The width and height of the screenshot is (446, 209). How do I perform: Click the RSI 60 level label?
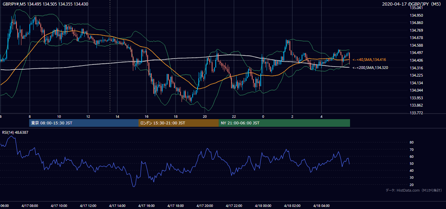[x=412, y=156]
